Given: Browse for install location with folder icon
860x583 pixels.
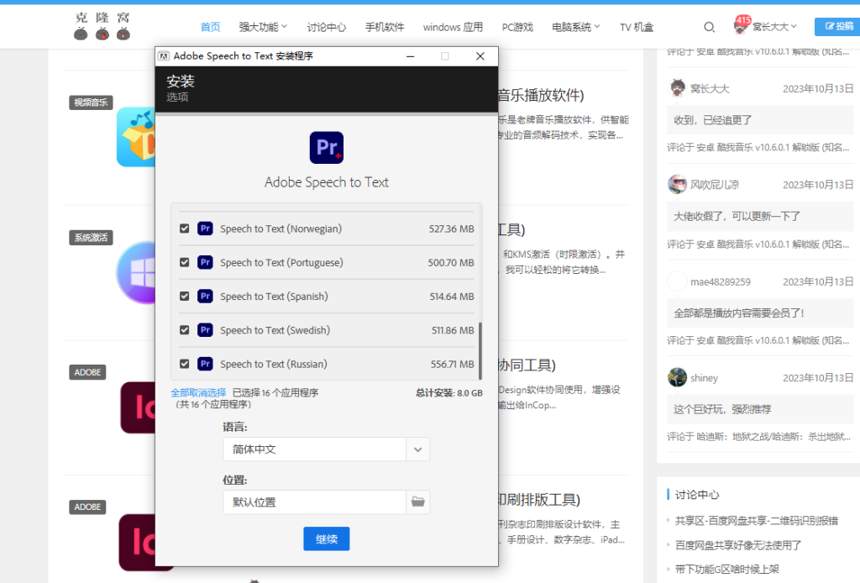Looking at the screenshot, I should point(418,502).
